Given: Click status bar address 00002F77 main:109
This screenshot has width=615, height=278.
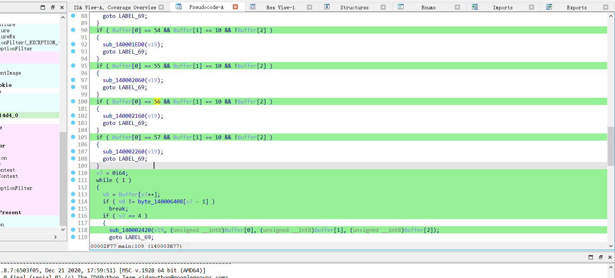Looking at the screenshot, I should (x=136, y=246).
